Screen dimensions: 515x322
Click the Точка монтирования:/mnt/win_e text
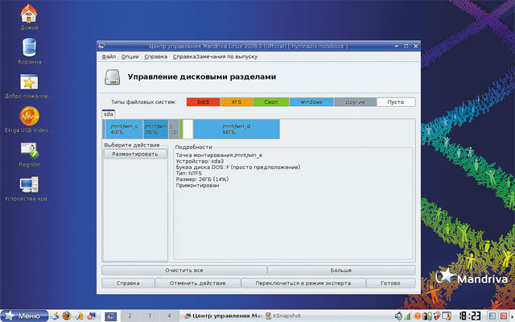click(x=219, y=155)
